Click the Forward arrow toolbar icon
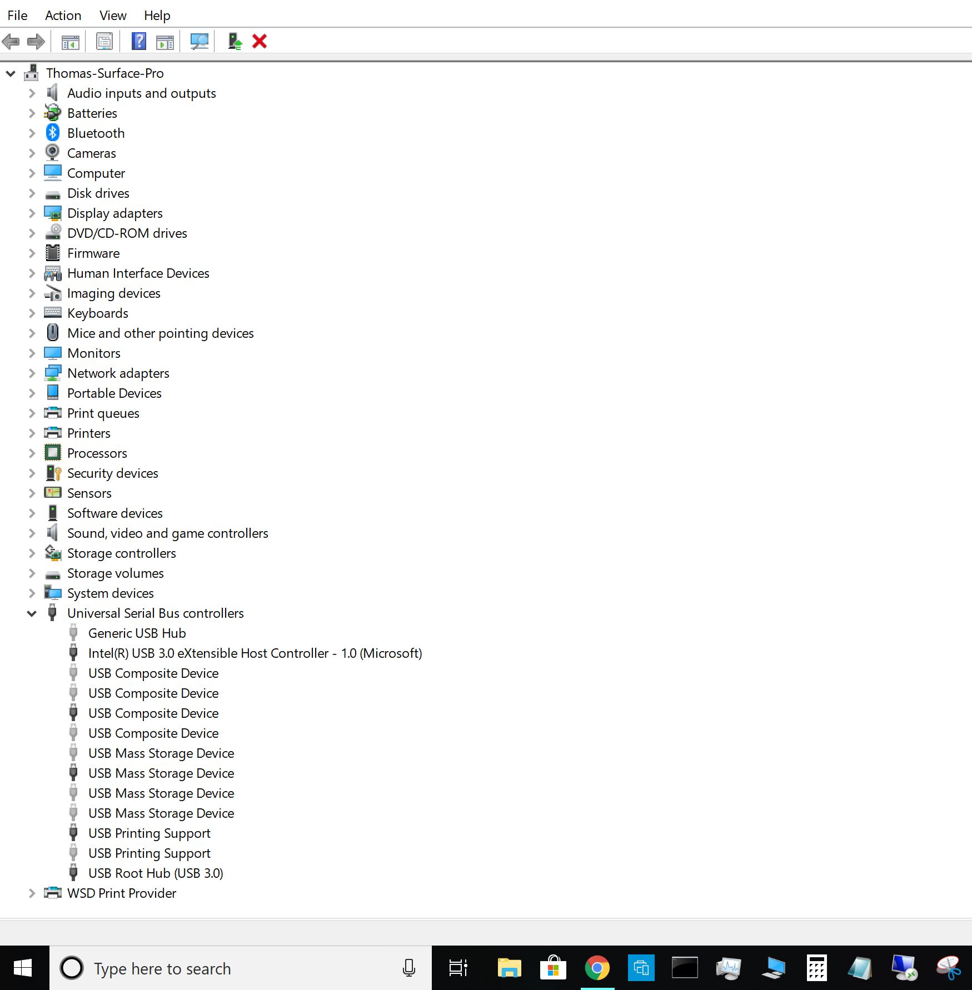This screenshot has width=972, height=990. click(36, 41)
